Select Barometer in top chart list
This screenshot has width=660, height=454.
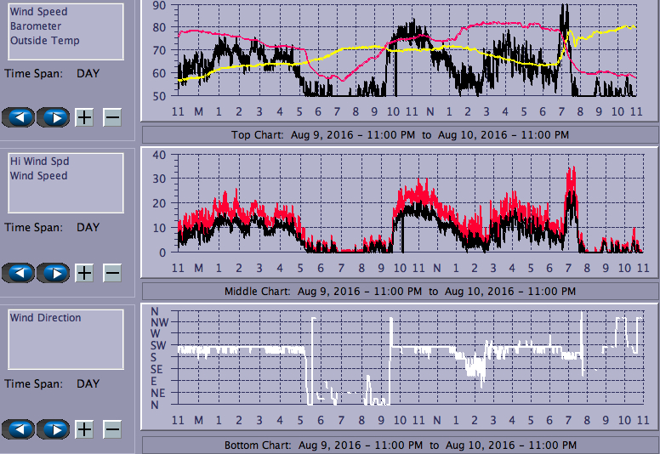36,26
